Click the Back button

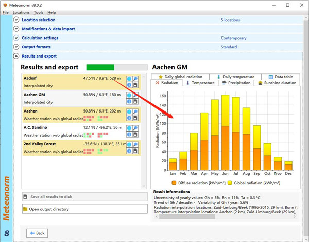pos(36,233)
